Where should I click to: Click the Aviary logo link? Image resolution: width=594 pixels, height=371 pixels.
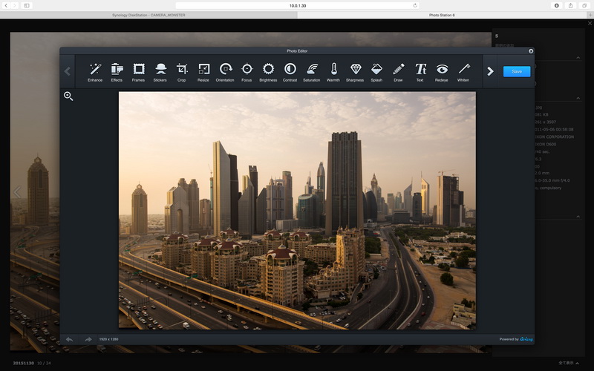pyautogui.click(x=526, y=339)
